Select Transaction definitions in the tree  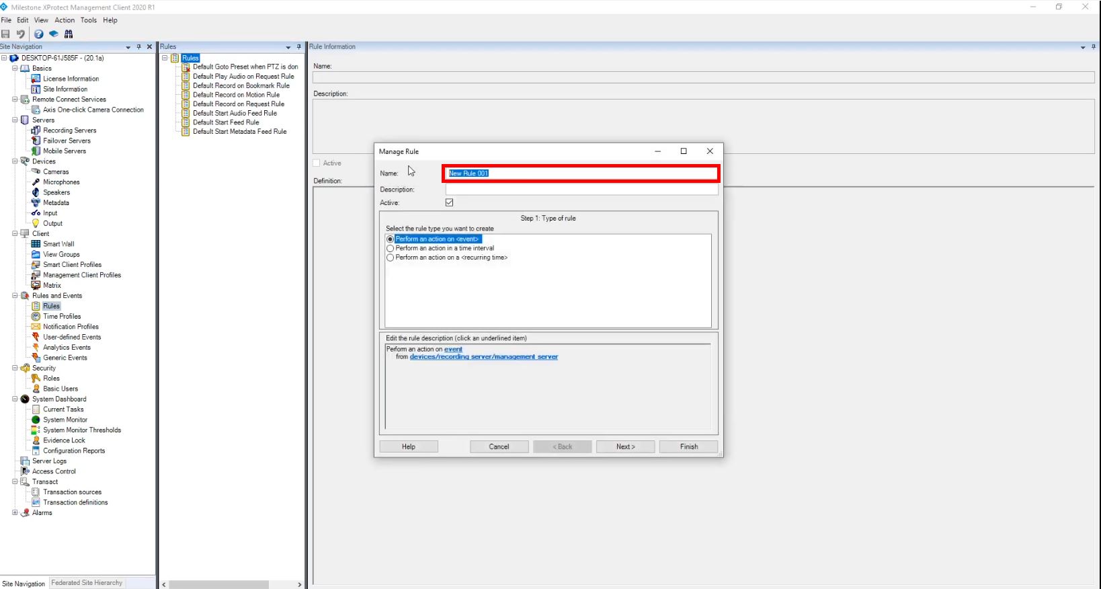[x=75, y=502]
